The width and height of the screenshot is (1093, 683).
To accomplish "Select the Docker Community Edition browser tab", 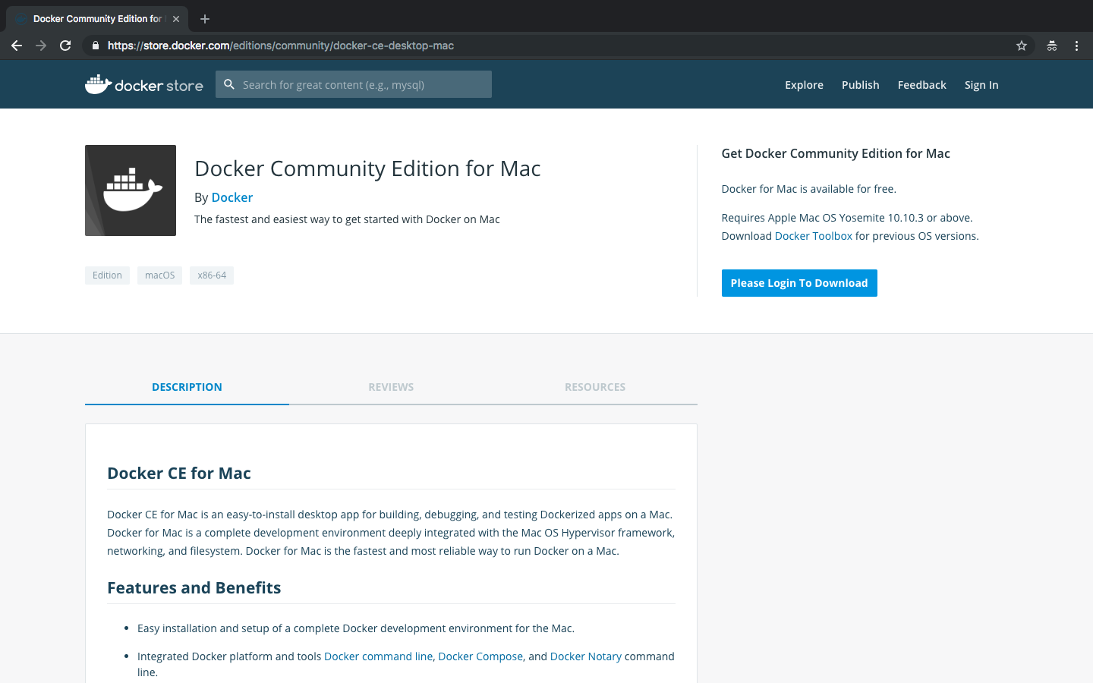I will [97, 19].
